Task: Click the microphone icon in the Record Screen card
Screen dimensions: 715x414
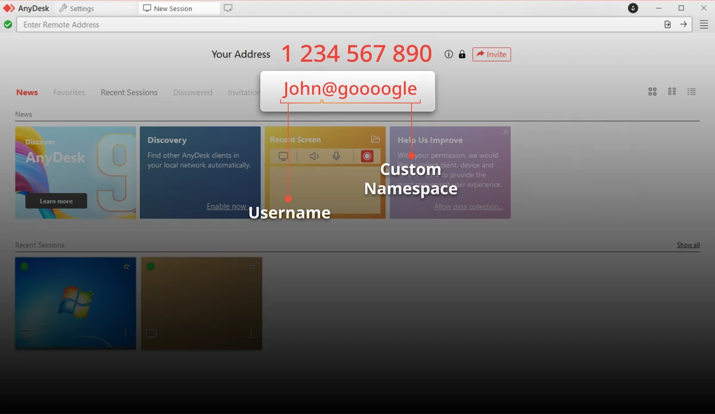Action: tap(337, 156)
